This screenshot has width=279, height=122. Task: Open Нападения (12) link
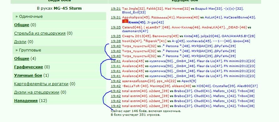(x=26, y=101)
